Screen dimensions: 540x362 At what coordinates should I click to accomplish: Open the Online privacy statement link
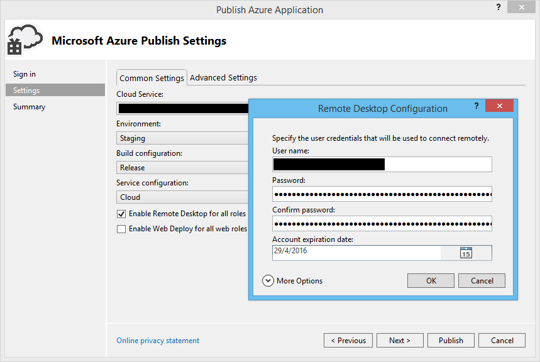158,341
